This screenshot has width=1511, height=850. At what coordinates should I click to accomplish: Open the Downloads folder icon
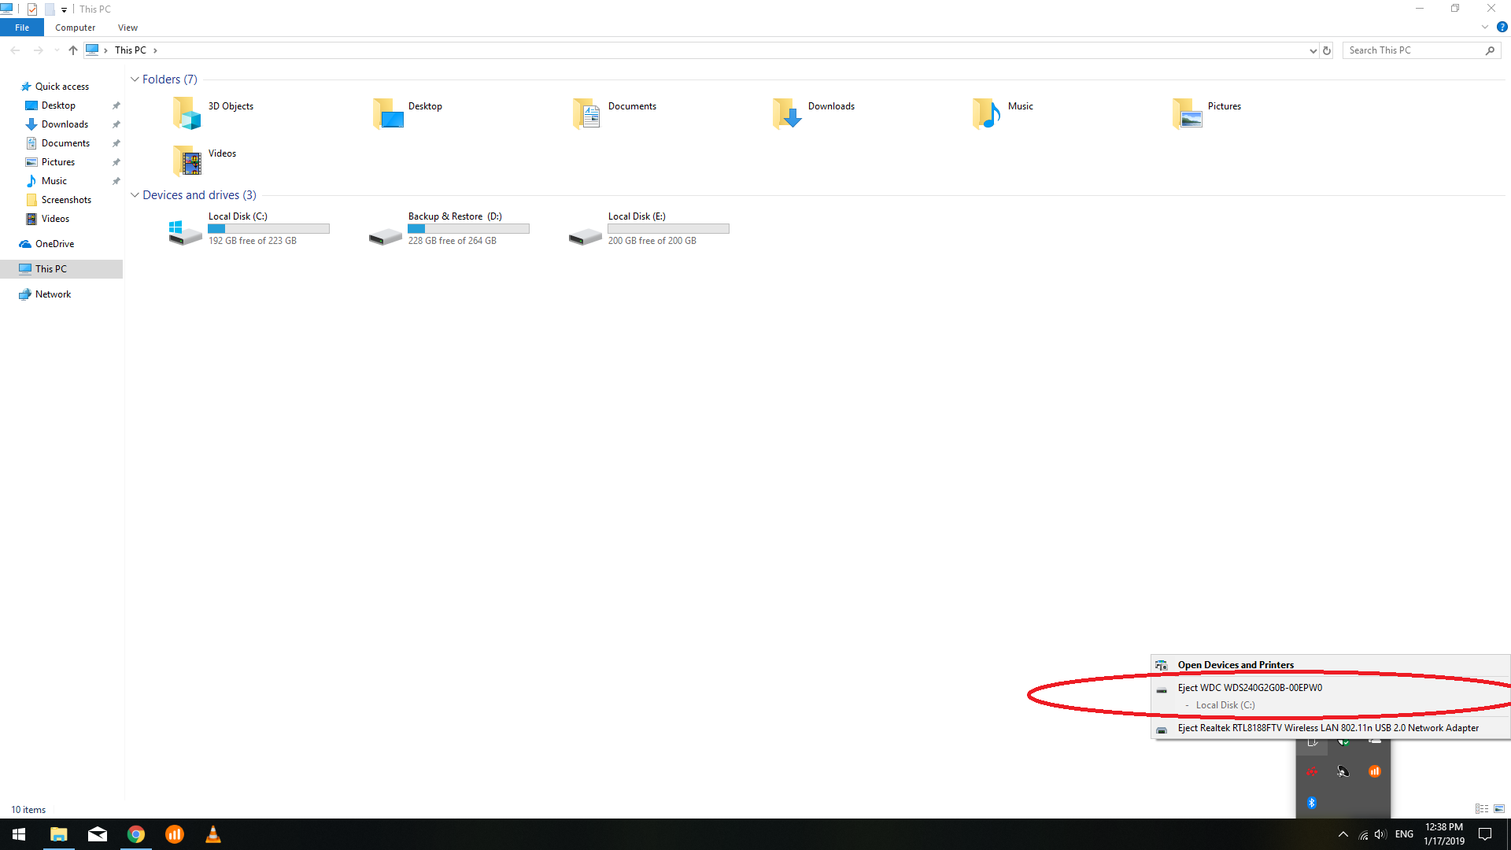786,113
